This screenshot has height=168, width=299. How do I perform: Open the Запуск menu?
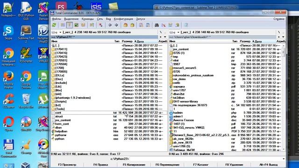pyautogui.click(x=141, y=19)
